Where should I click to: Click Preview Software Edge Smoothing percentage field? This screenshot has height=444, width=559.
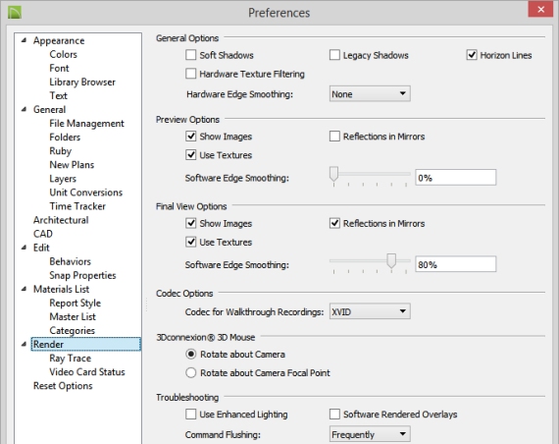pyautogui.click(x=455, y=178)
